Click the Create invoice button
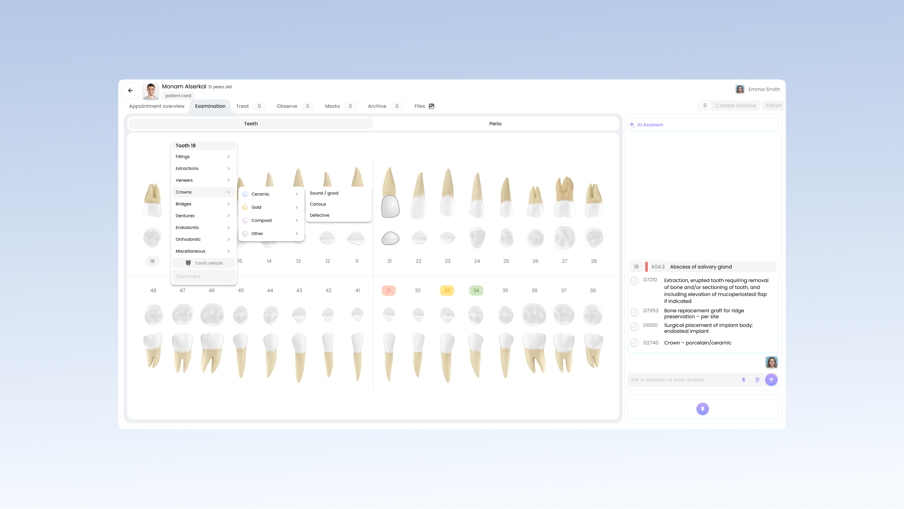 (736, 106)
